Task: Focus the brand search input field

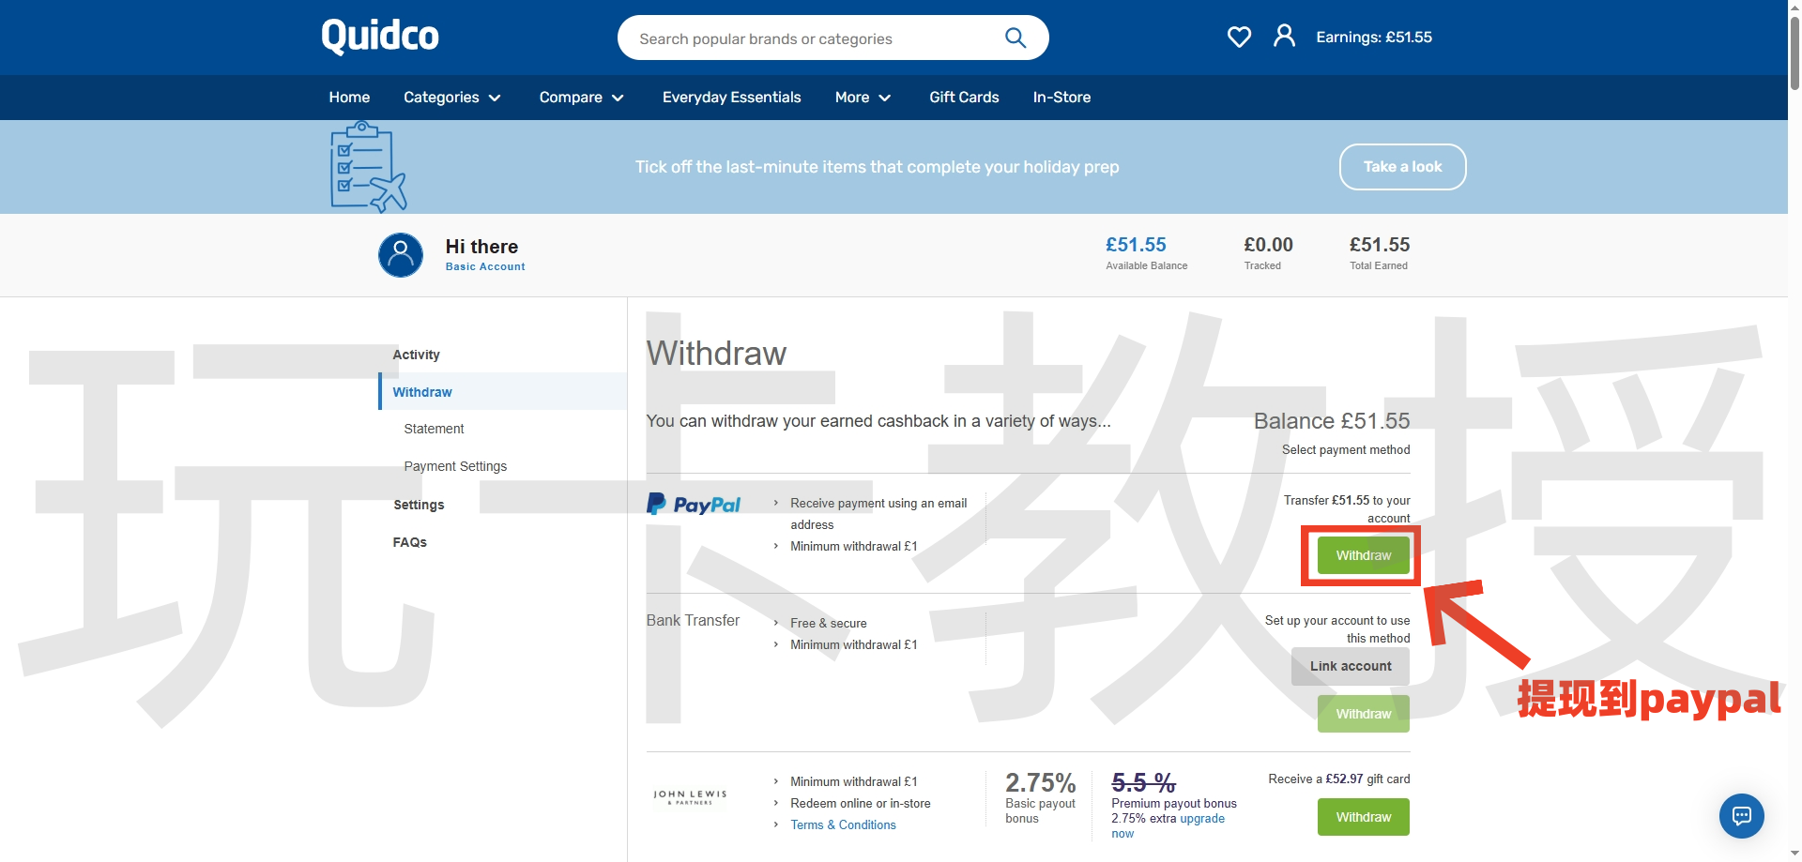Action: [807, 38]
